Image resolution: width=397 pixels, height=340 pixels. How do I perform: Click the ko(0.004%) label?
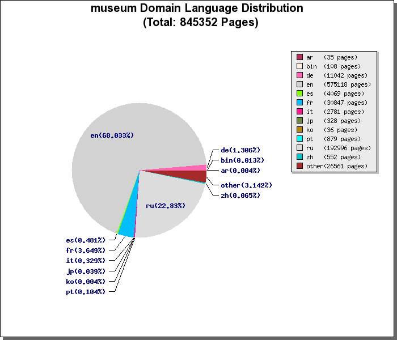(x=86, y=282)
